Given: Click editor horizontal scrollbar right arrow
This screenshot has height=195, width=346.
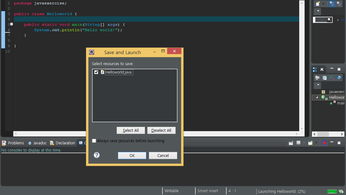Looking at the screenshot, I should coord(297,133).
